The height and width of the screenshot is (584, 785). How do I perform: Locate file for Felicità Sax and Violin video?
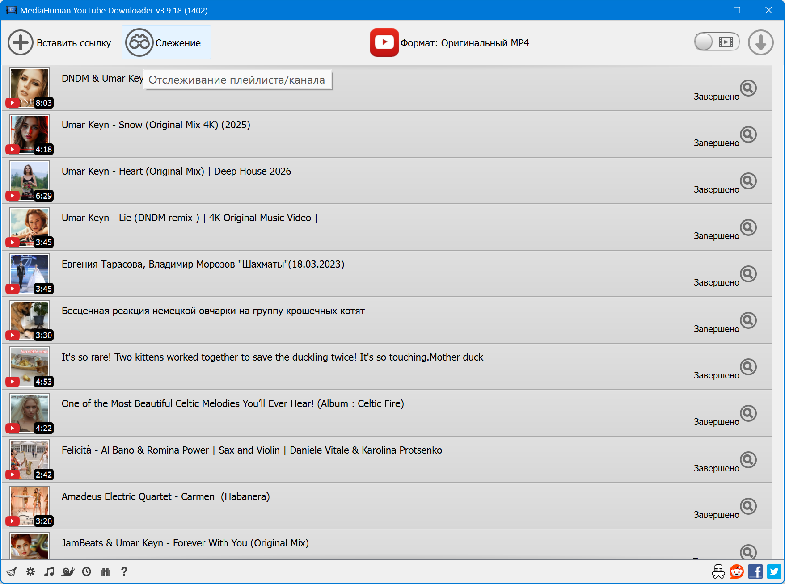tap(748, 460)
